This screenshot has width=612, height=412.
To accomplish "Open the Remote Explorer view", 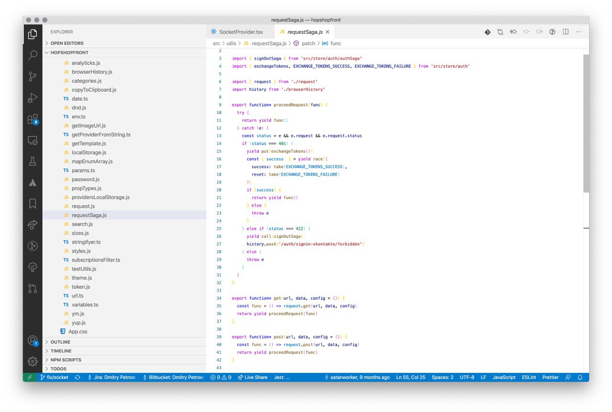I will (33, 140).
